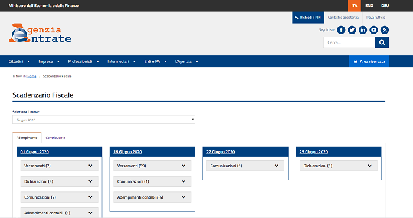This screenshot has width=413, height=218.
Task: Click Ministero dell'Economia e delle Finanze text
Action: coord(44,5)
